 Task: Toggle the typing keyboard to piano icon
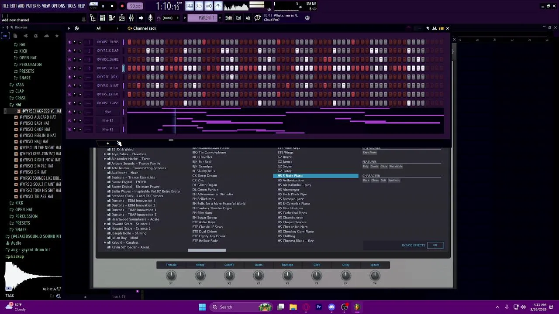click(190, 6)
